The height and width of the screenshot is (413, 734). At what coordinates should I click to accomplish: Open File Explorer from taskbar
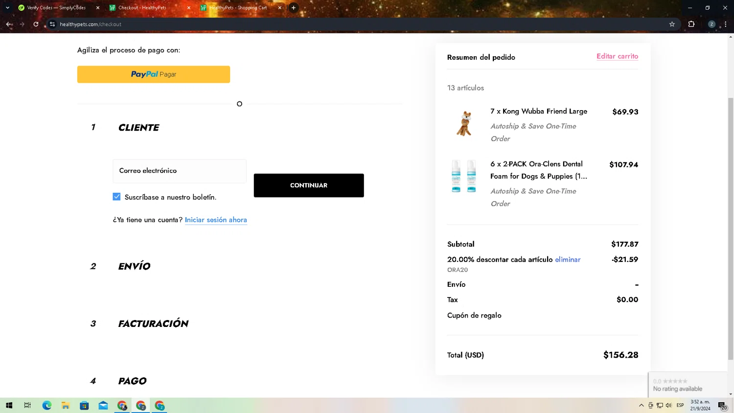(x=66, y=405)
